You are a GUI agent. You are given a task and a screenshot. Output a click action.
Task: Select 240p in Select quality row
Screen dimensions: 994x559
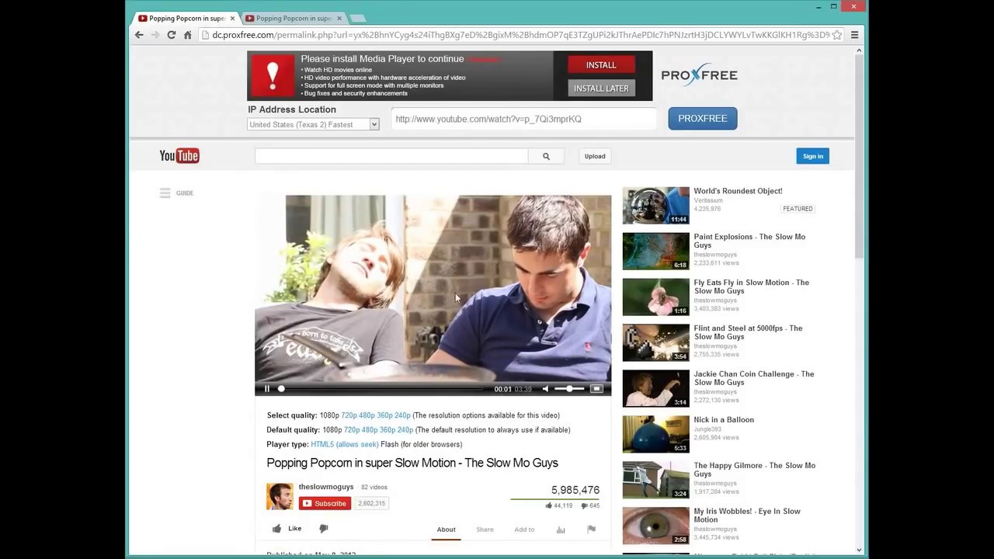coord(402,415)
